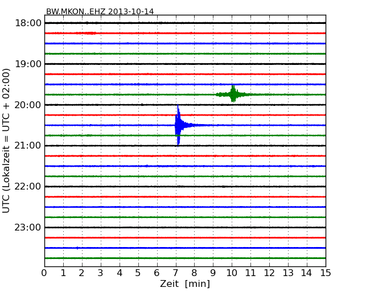Click the x-axis tick label 6

[x=157, y=273]
